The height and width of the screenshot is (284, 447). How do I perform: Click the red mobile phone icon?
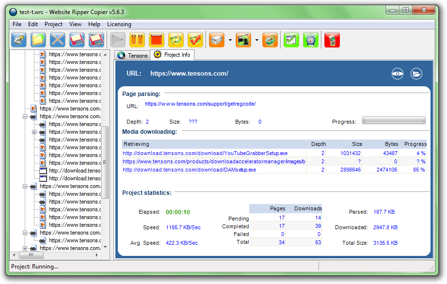[x=332, y=40]
